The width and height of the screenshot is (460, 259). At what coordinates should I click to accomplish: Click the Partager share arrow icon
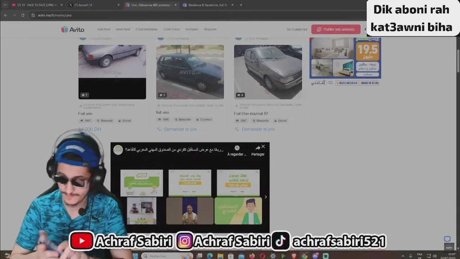(258, 148)
